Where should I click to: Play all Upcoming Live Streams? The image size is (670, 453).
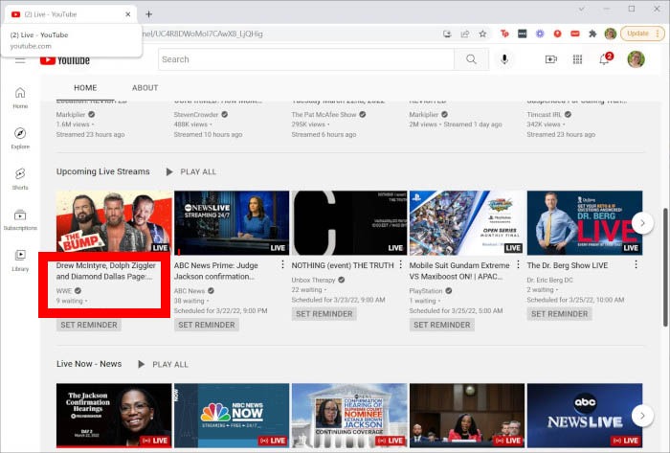[191, 171]
